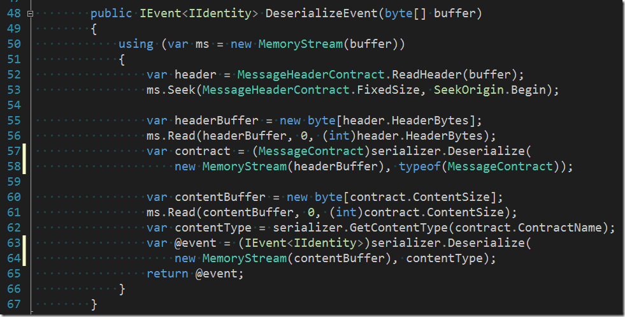Click serializer.Deserialize on line 57
Image resolution: width=625 pixels, height=317 pixels.
click(x=448, y=151)
